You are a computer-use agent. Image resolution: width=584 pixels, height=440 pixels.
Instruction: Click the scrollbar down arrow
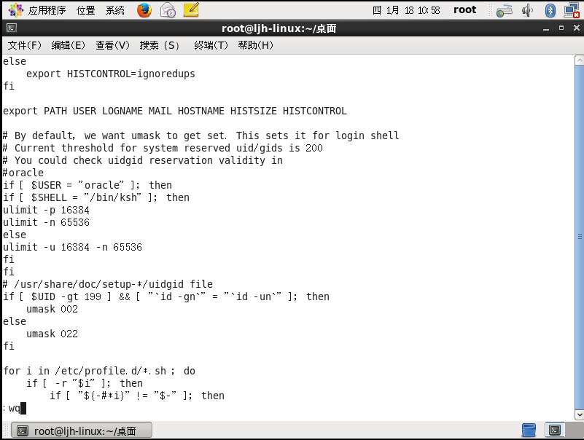[x=579, y=415]
